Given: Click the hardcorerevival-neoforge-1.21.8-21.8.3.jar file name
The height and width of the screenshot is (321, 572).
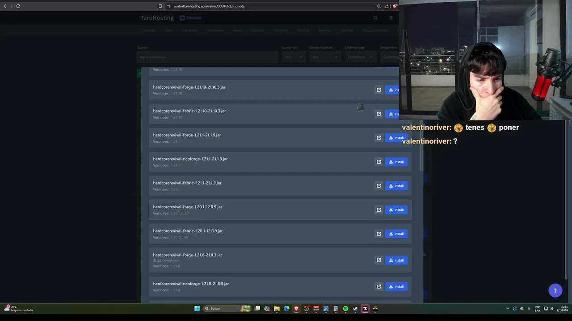Looking at the screenshot, I should click(x=191, y=284).
